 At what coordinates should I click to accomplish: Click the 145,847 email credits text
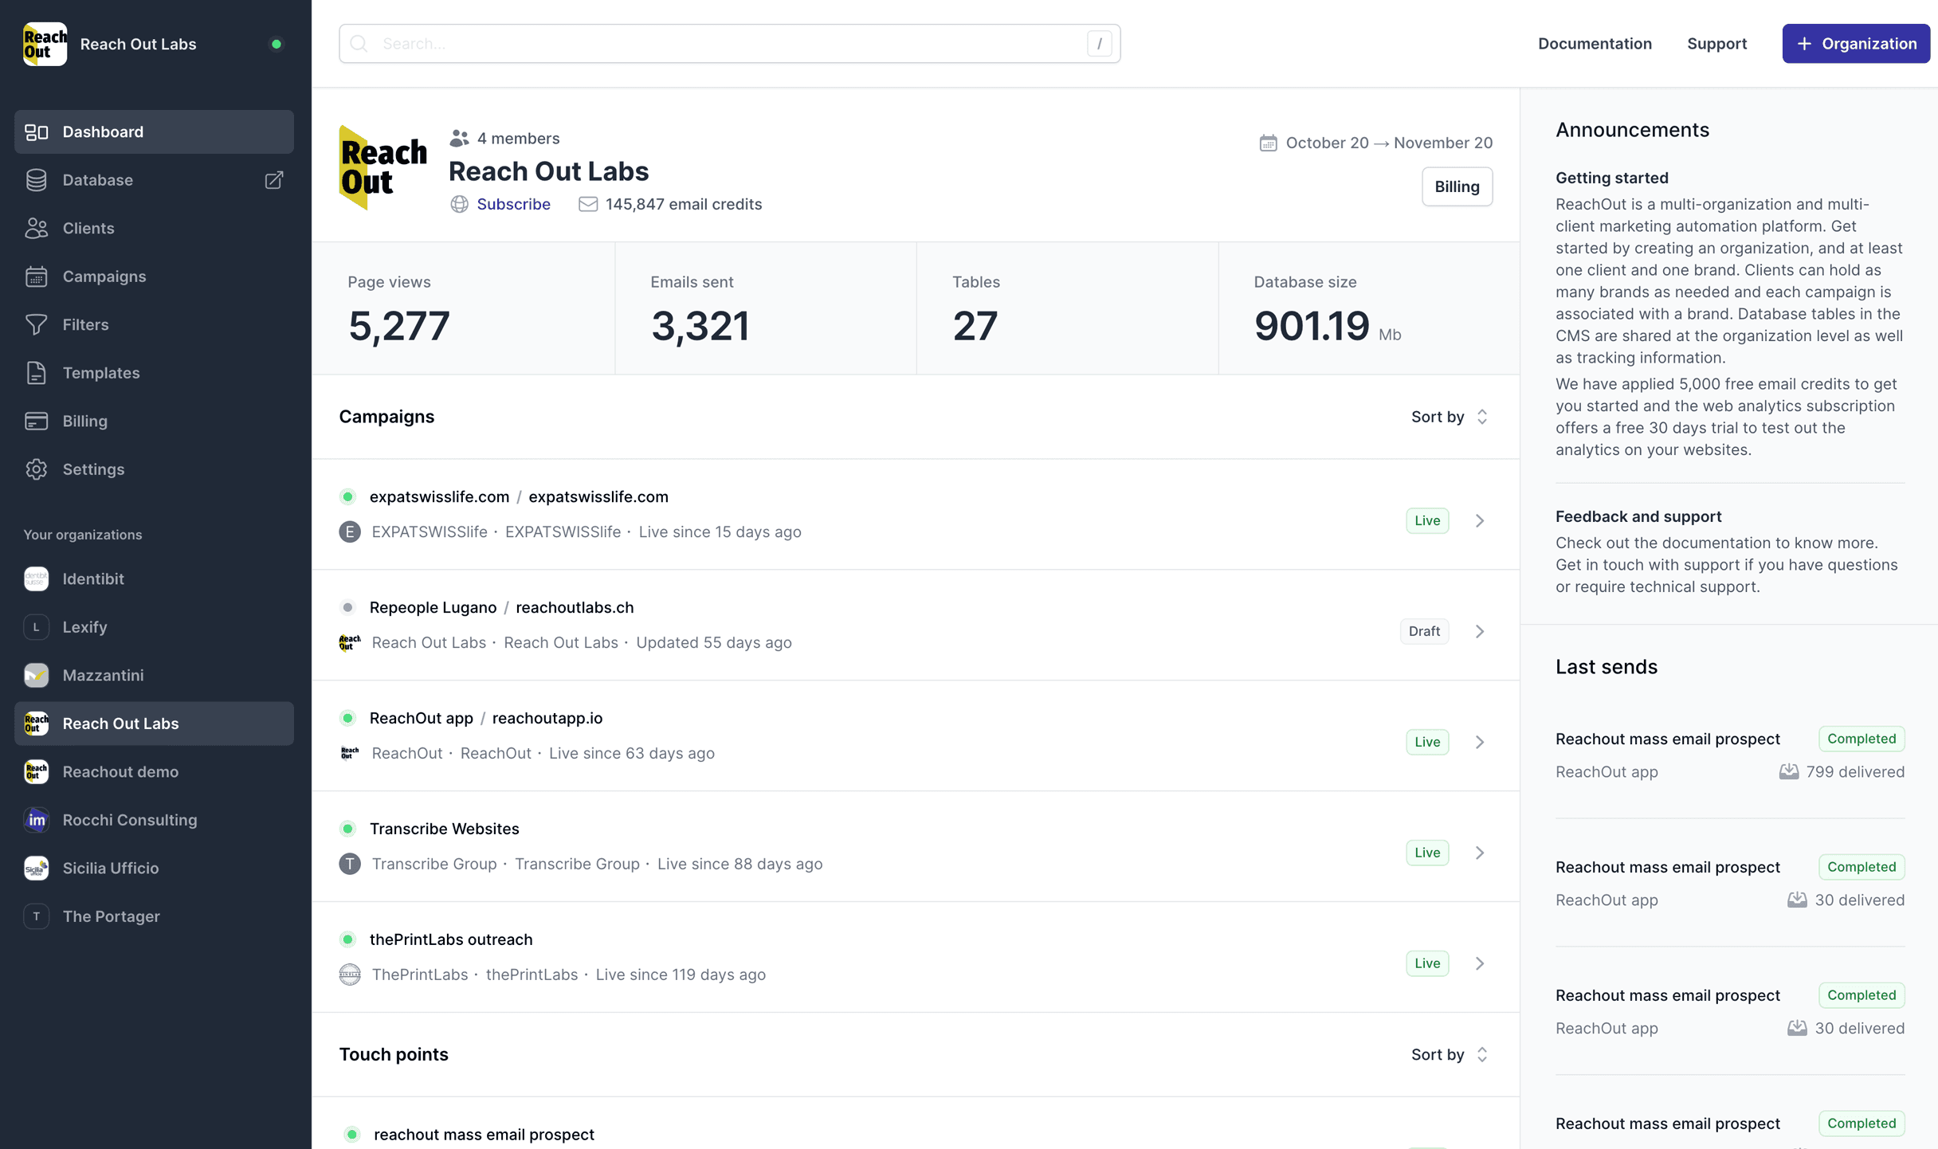[684, 204]
